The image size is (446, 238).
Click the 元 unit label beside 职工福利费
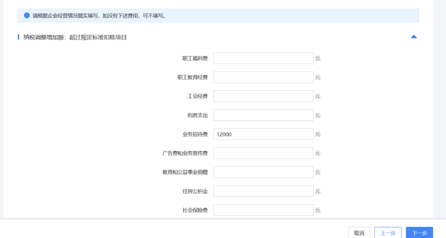click(318, 58)
